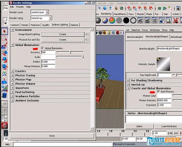Click map button beside Image Based Lighting
This screenshot has height=147, width=182.
(87, 34)
